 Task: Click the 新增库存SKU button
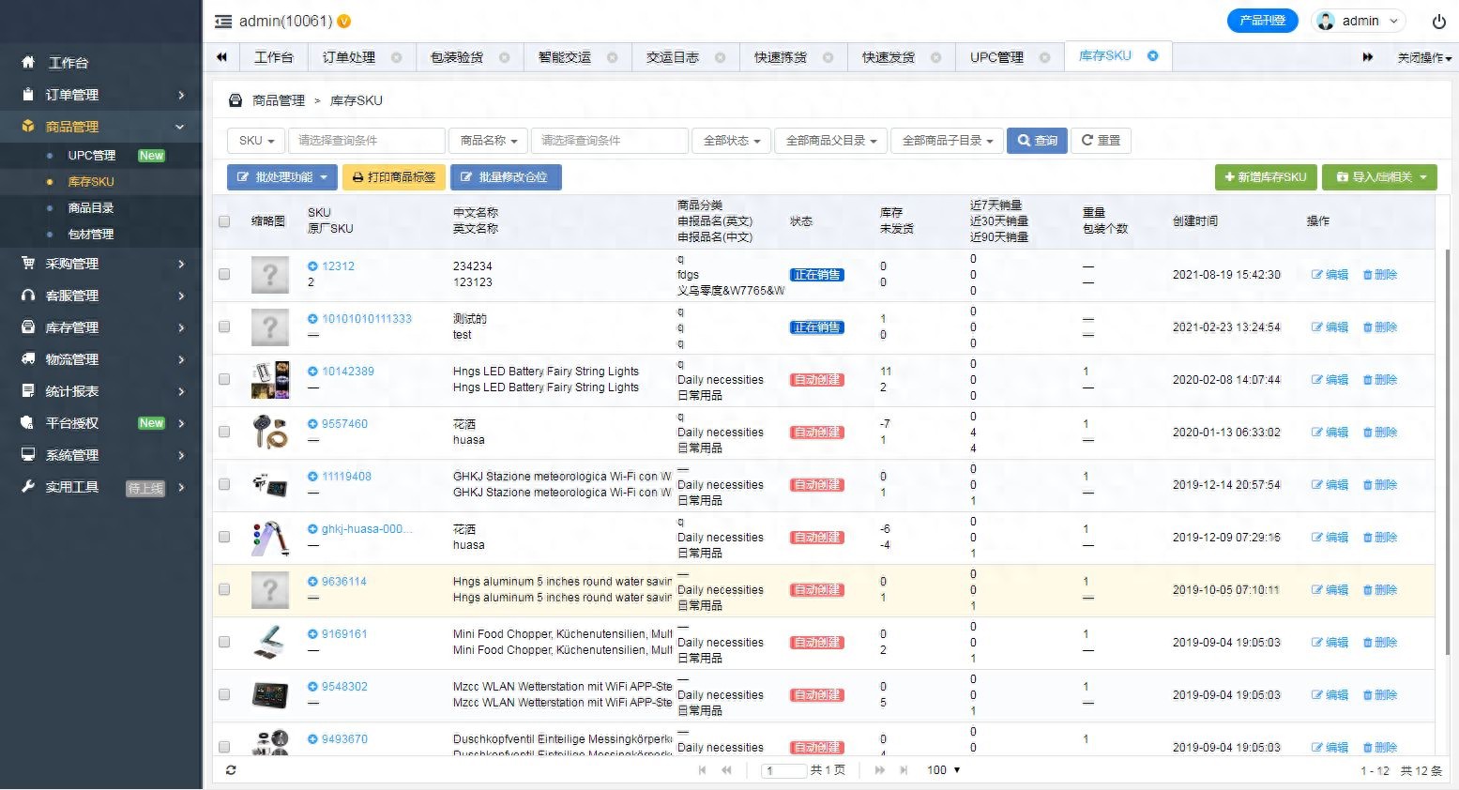tap(1266, 176)
